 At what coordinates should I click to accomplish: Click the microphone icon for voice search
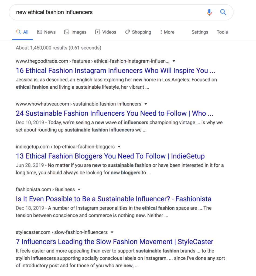coord(209,12)
